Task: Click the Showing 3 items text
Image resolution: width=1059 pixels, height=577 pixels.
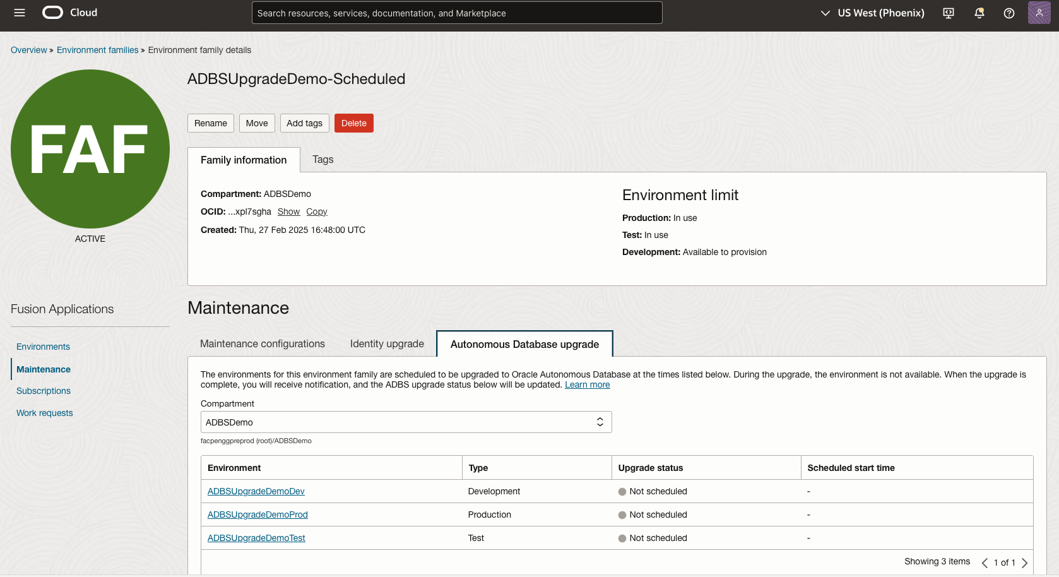Action: point(937,561)
